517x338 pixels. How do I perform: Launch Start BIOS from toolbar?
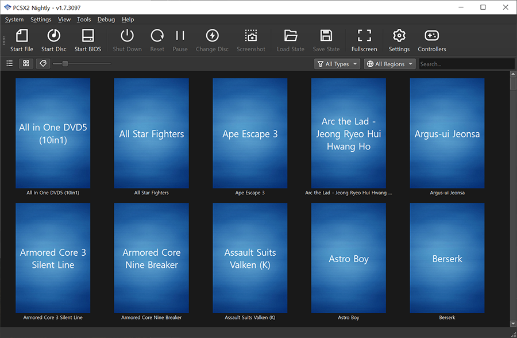coord(87,40)
